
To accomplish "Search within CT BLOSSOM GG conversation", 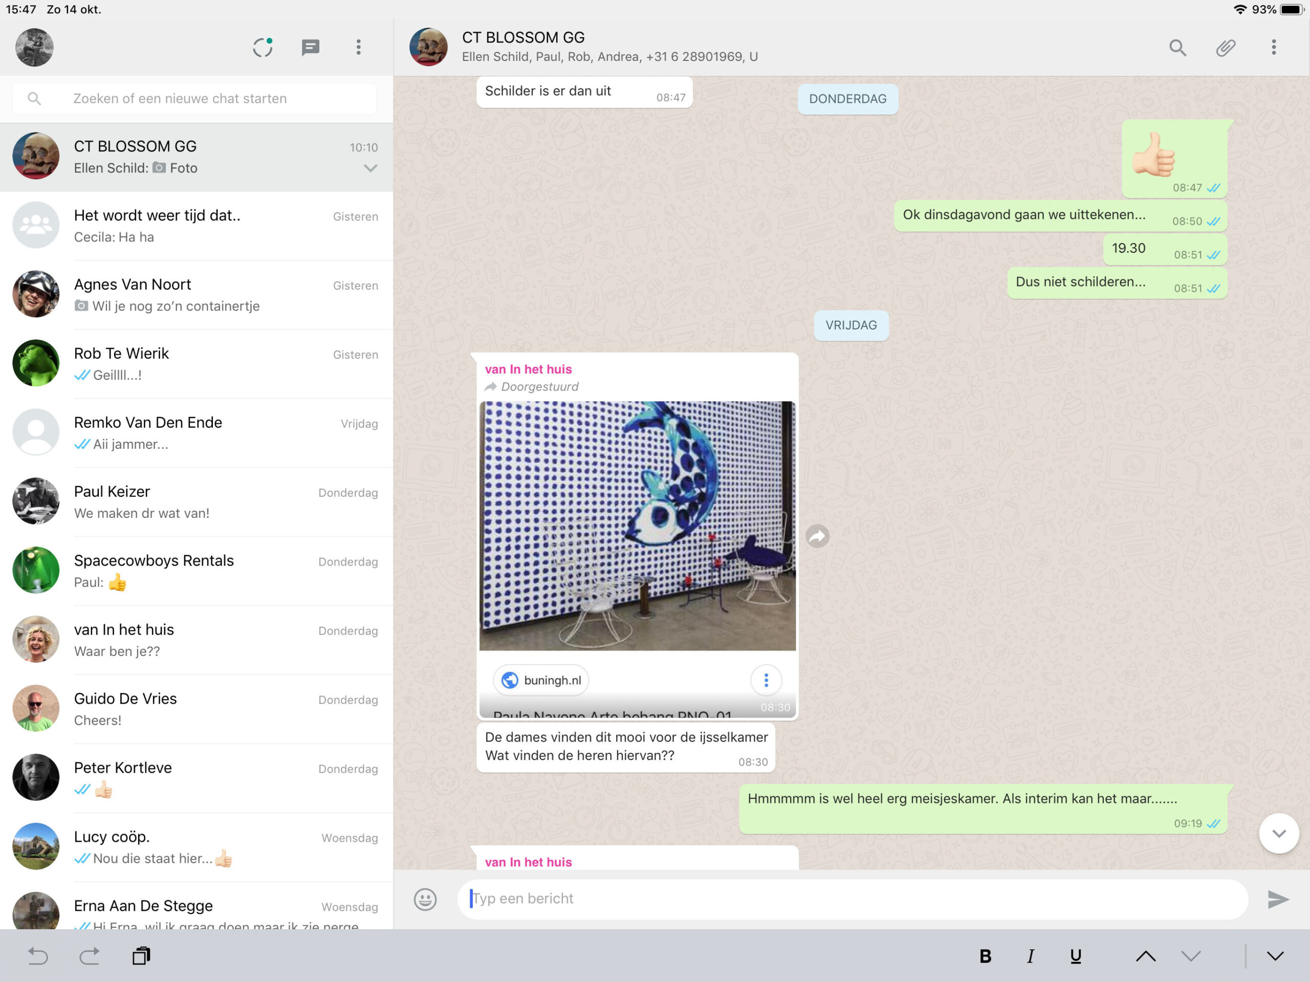I will pyautogui.click(x=1177, y=48).
